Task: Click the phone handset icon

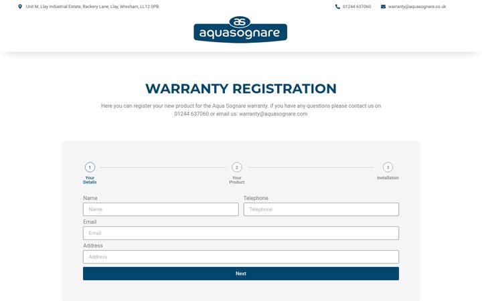Action: click(337, 7)
